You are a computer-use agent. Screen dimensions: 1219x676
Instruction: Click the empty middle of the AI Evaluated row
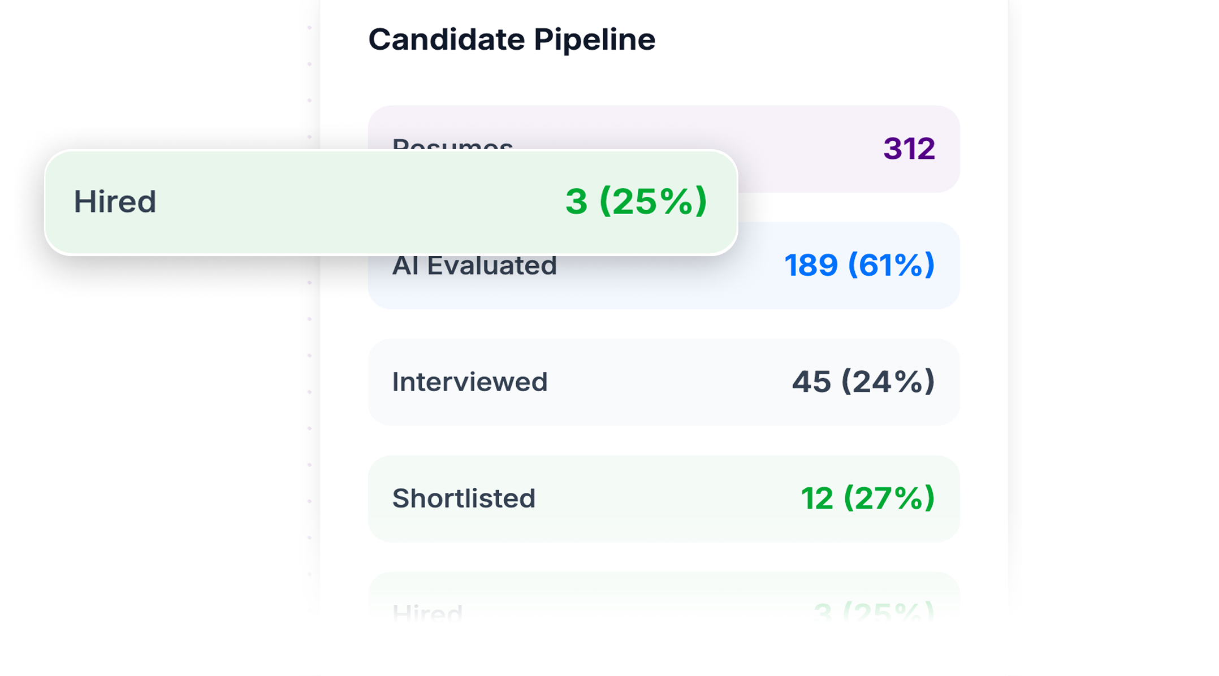(667, 283)
